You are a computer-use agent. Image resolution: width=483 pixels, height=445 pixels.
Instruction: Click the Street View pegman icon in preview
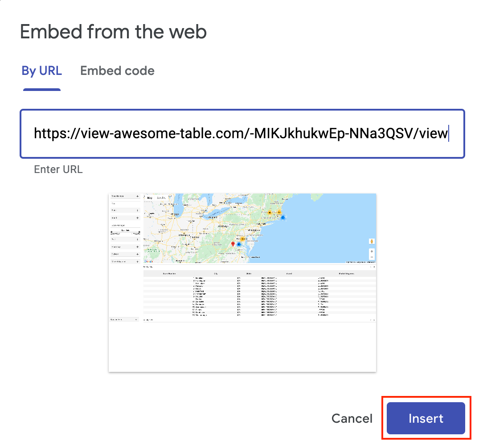click(x=372, y=241)
